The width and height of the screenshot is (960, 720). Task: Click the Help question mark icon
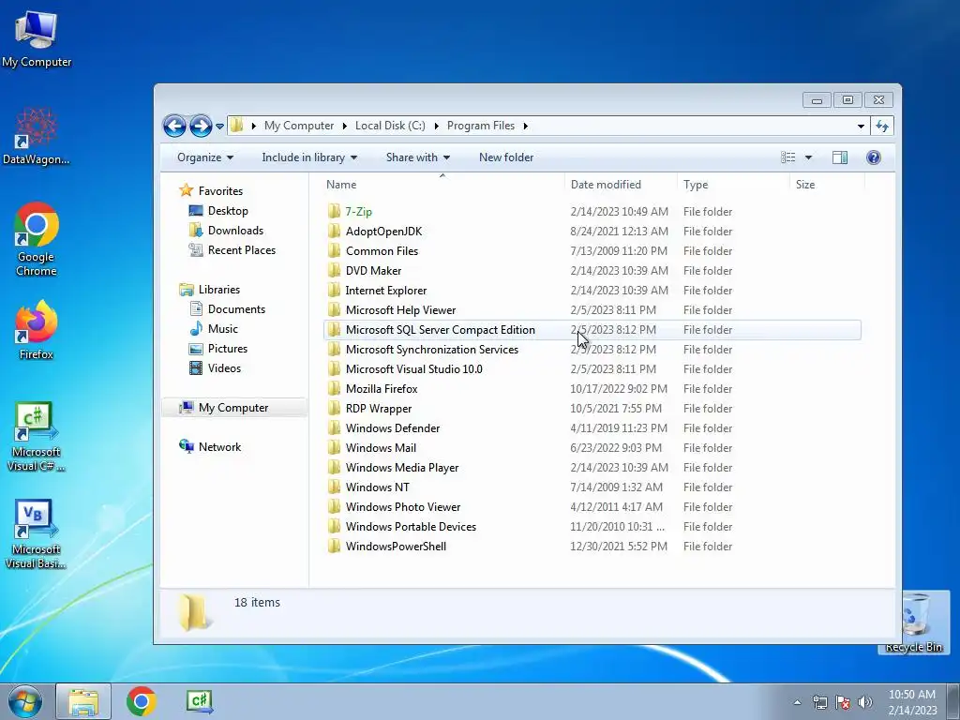pos(874,157)
